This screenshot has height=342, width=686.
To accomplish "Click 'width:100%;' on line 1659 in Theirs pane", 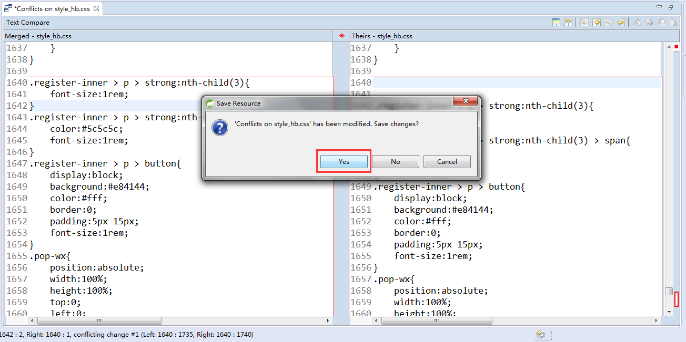I will [422, 302].
